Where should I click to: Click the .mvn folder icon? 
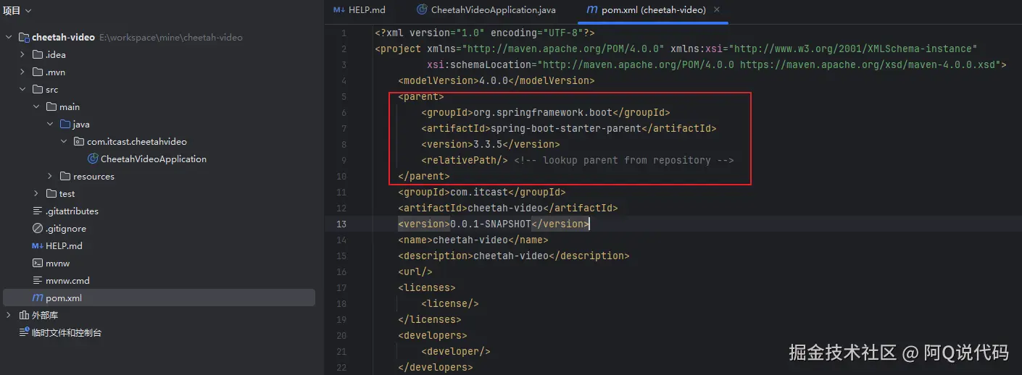[x=38, y=72]
